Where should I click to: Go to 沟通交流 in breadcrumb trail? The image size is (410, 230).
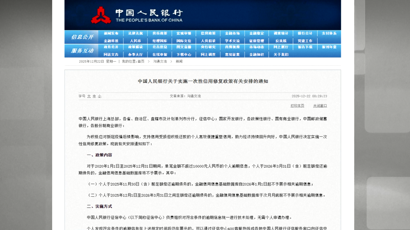coord(160,61)
